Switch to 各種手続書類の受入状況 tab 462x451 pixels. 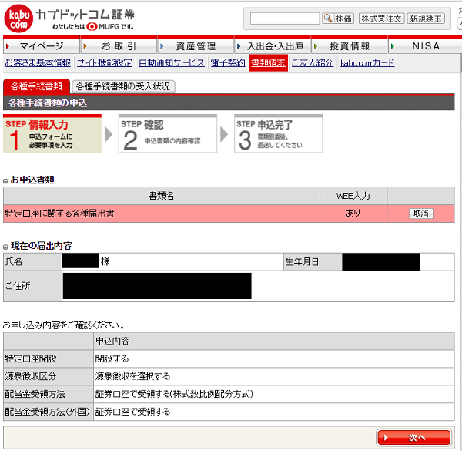123,86
